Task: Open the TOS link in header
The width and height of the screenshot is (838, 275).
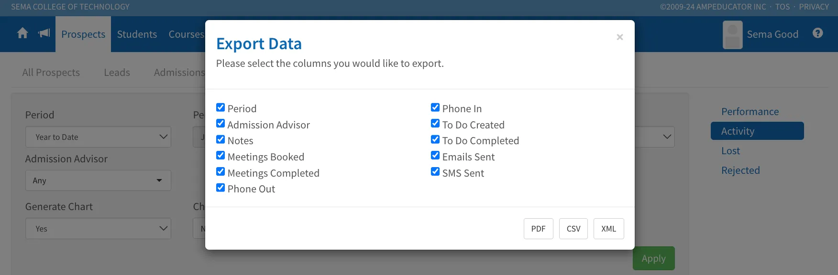Action: (783, 7)
